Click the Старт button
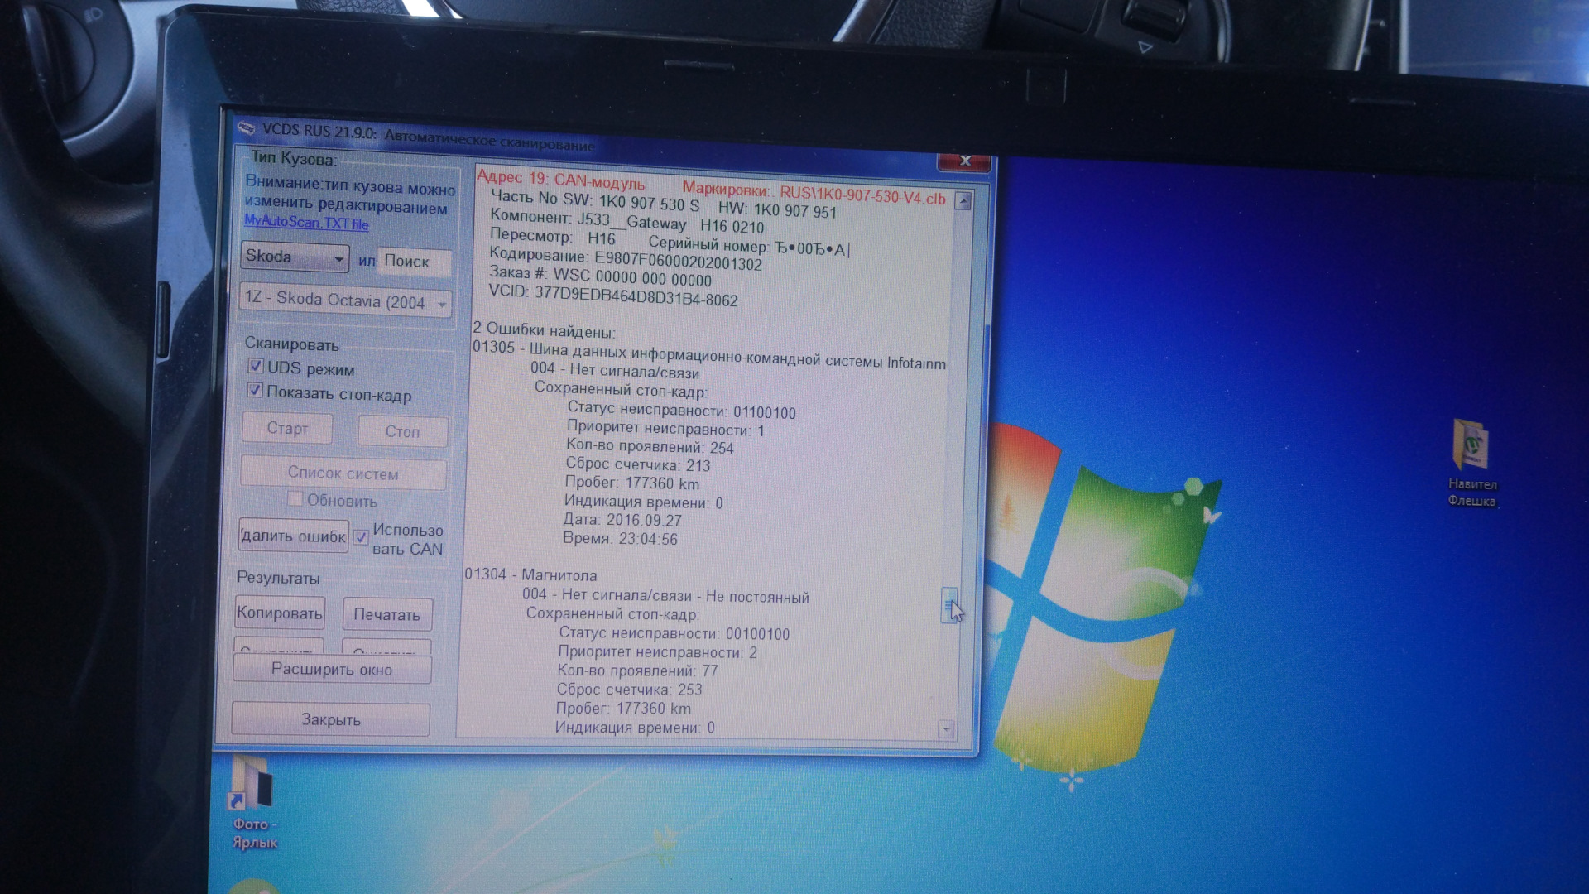Image resolution: width=1589 pixels, height=894 pixels. click(x=287, y=429)
